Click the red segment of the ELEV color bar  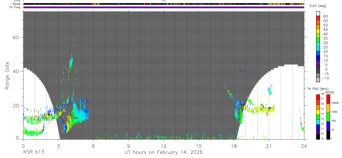pos(318,18)
